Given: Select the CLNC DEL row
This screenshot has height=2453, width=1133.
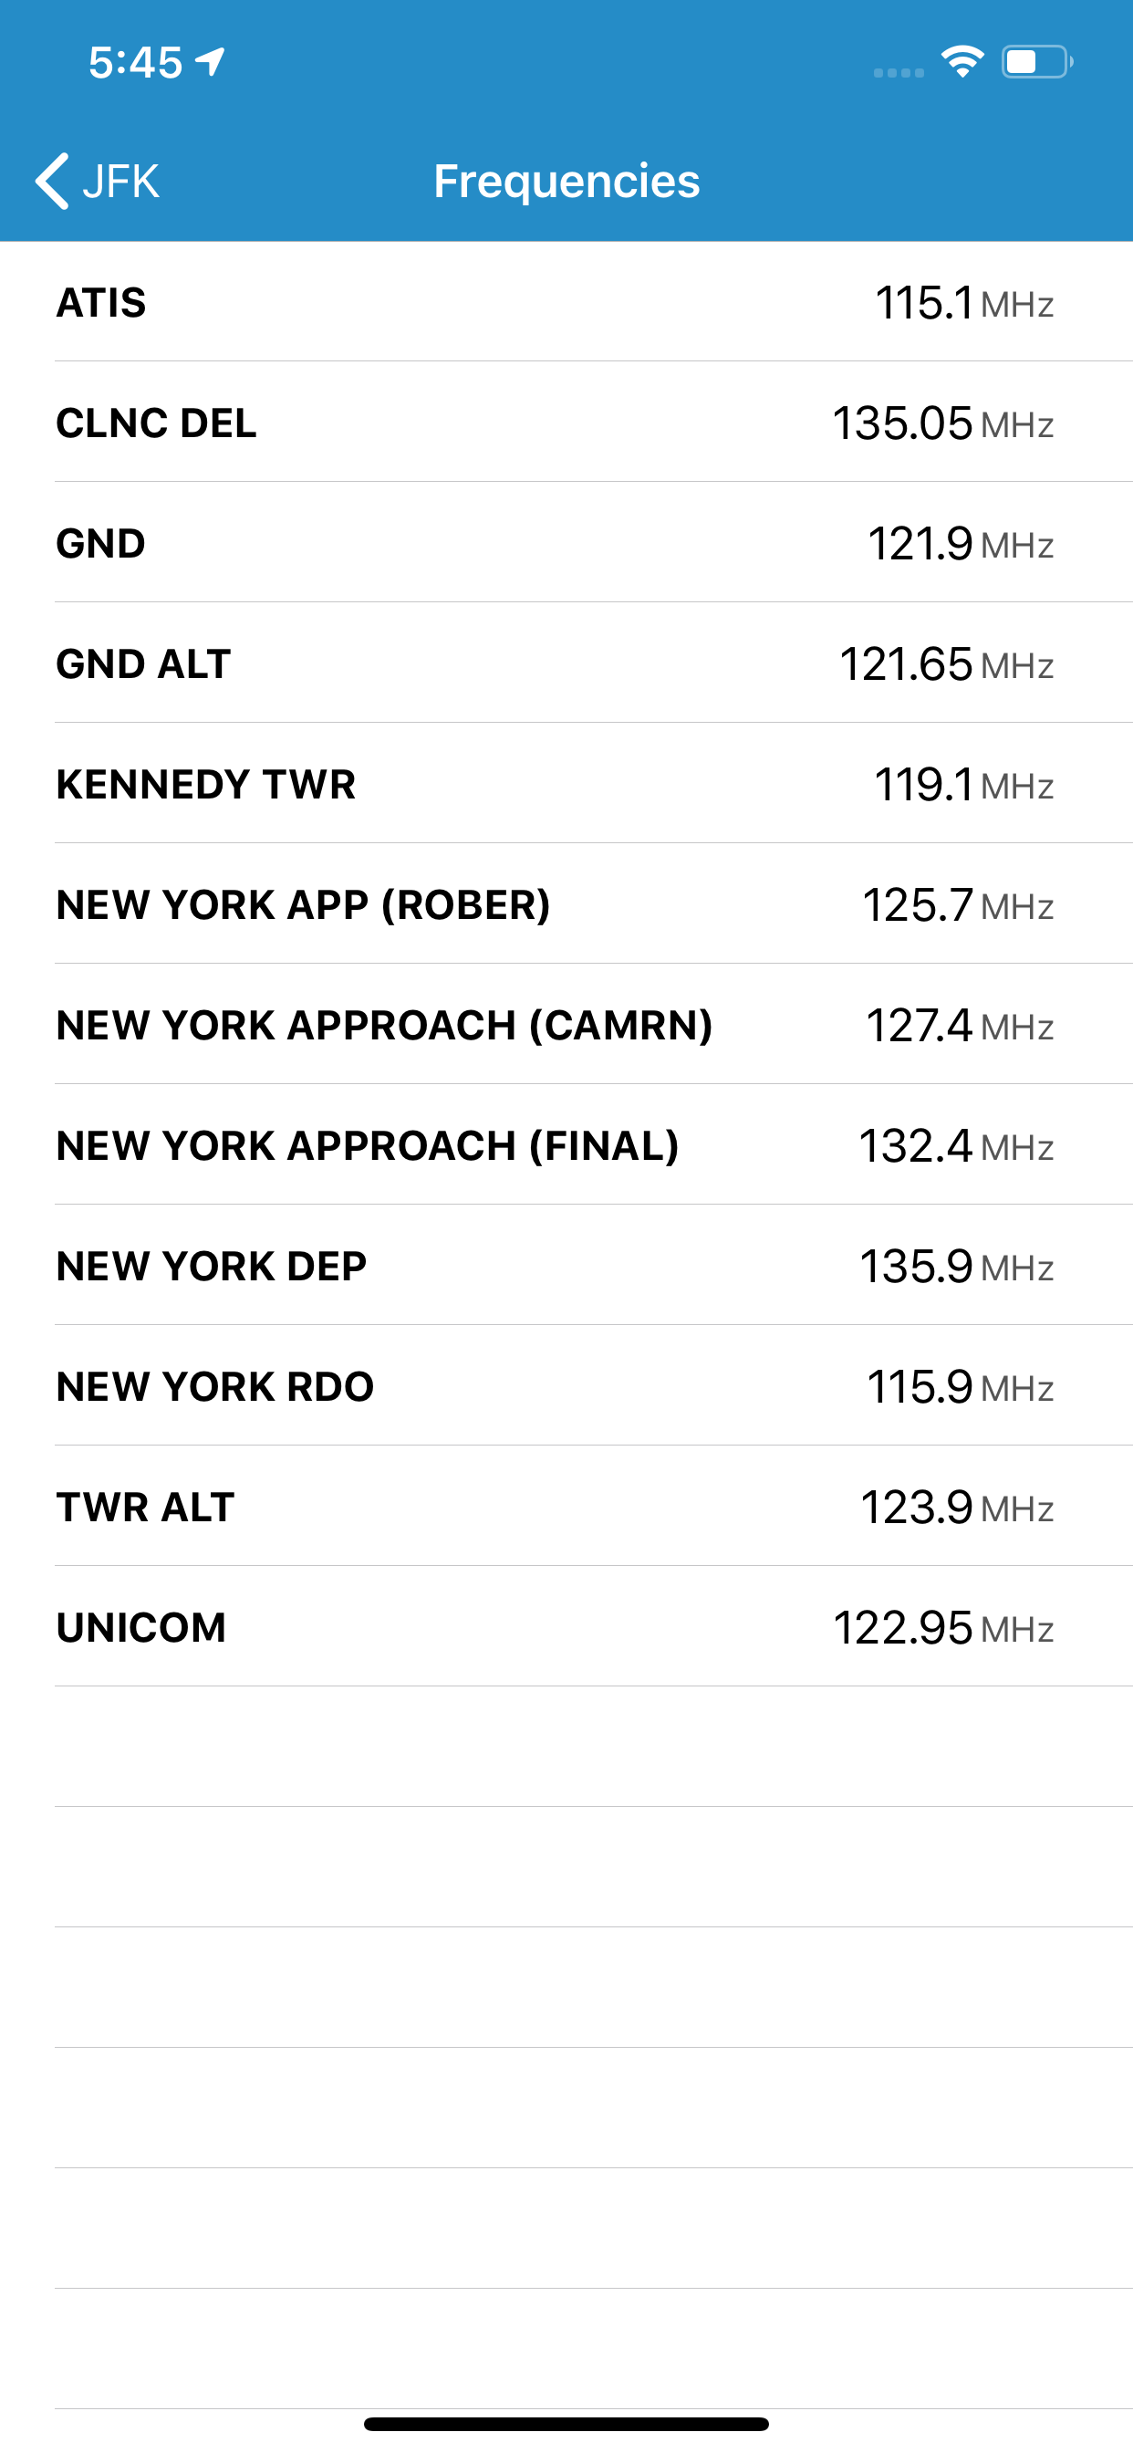Looking at the screenshot, I should point(566,423).
